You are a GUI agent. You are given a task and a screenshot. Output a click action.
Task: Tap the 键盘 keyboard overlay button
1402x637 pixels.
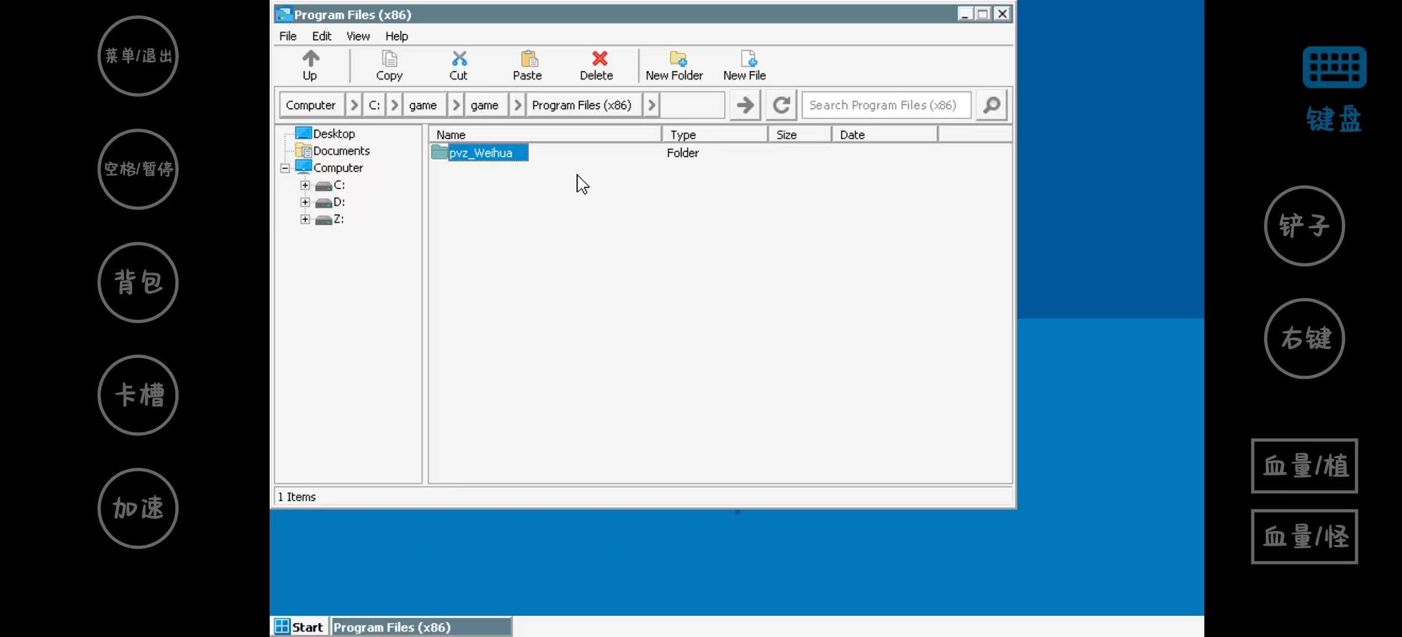1334,68
